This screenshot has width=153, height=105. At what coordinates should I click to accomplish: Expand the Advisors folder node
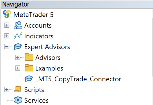[18, 57]
